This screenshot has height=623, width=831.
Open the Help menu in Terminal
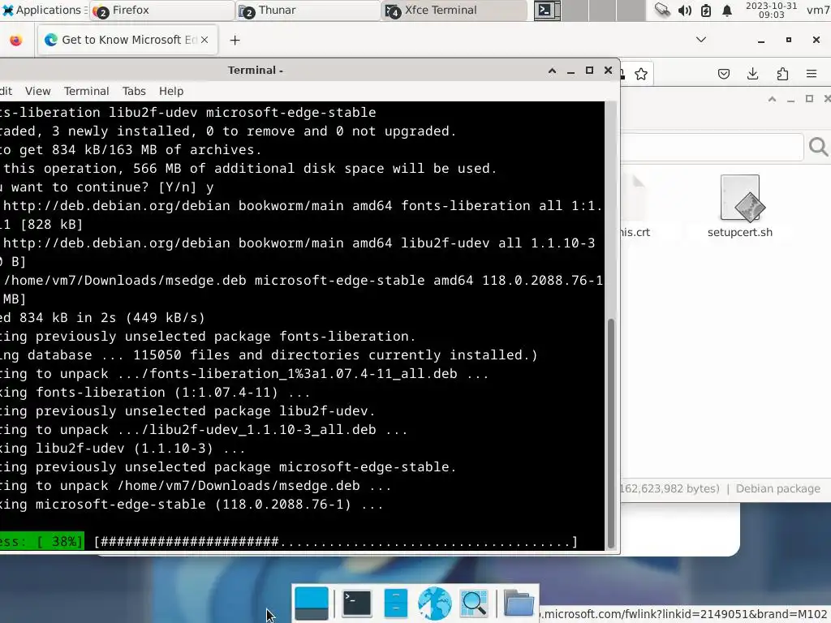click(170, 91)
